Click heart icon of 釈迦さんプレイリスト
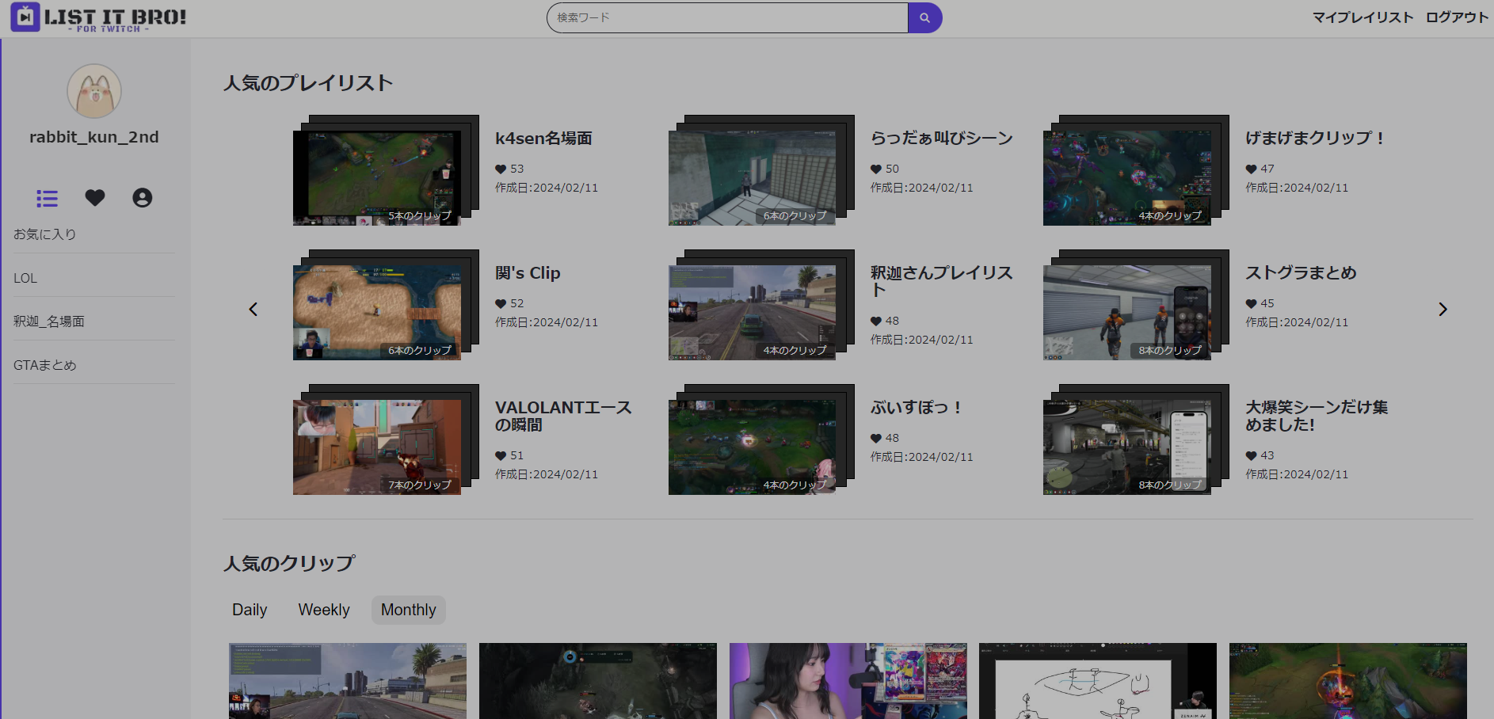The height and width of the screenshot is (719, 1494). (x=876, y=321)
